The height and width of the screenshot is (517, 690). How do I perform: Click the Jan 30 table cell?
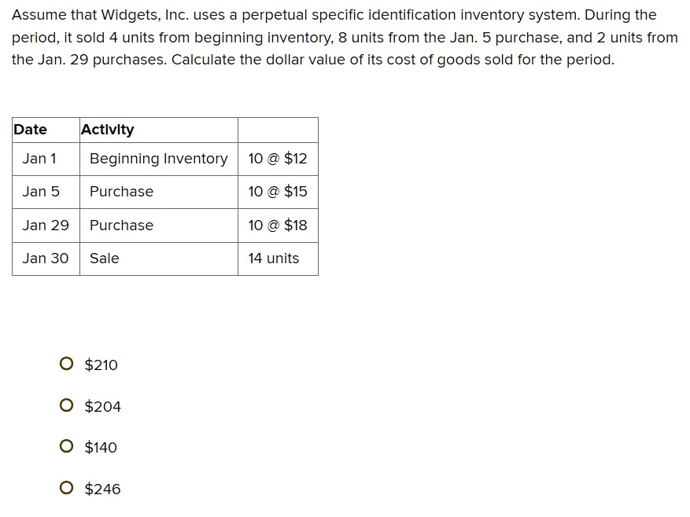pos(45,258)
